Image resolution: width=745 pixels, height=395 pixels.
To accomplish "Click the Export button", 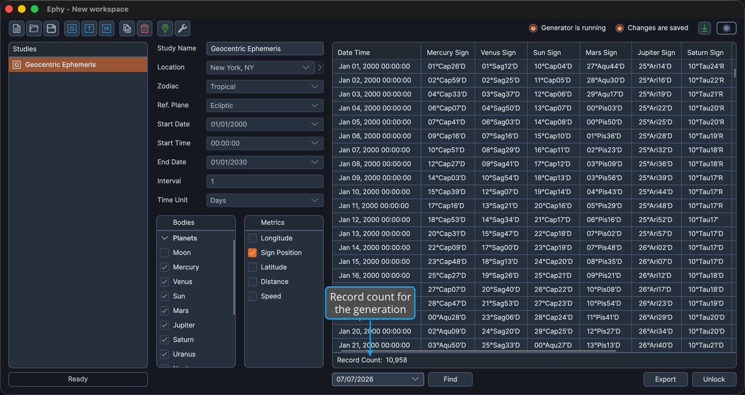I will pyautogui.click(x=665, y=379).
